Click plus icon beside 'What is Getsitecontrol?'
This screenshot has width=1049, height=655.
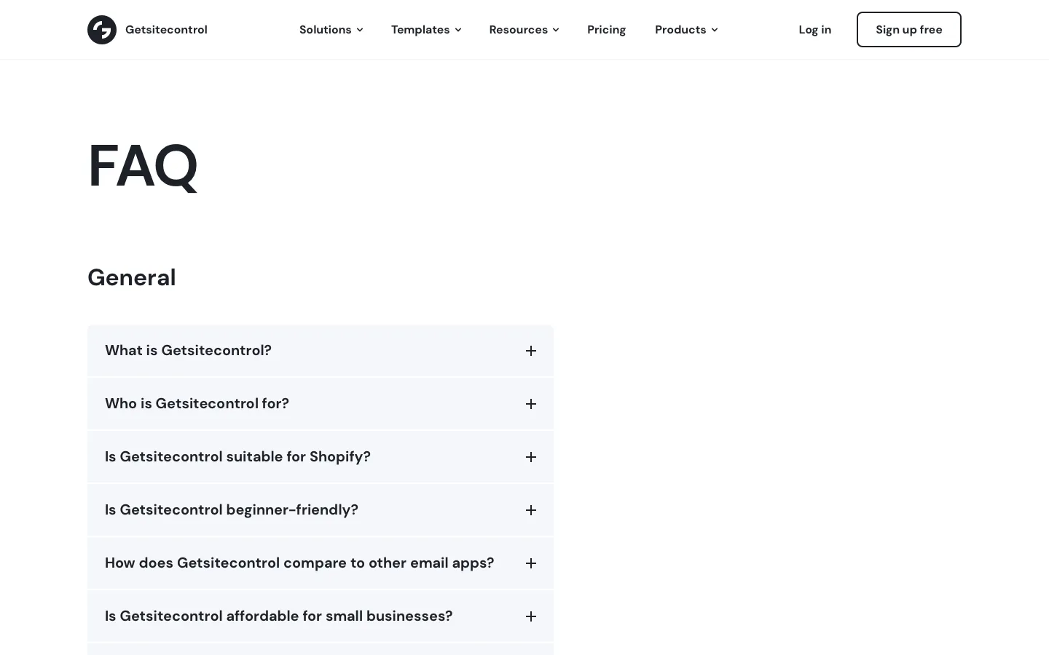531,351
